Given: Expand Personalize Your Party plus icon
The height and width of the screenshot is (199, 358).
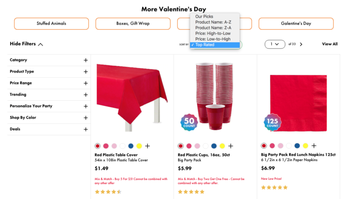Looking at the screenshot, I should coord(86,106).
